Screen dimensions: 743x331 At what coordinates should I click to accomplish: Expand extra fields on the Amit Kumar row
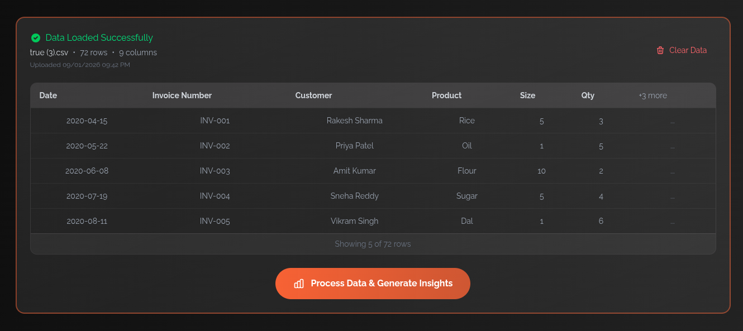pyautogui.click(x=673, y=171)
